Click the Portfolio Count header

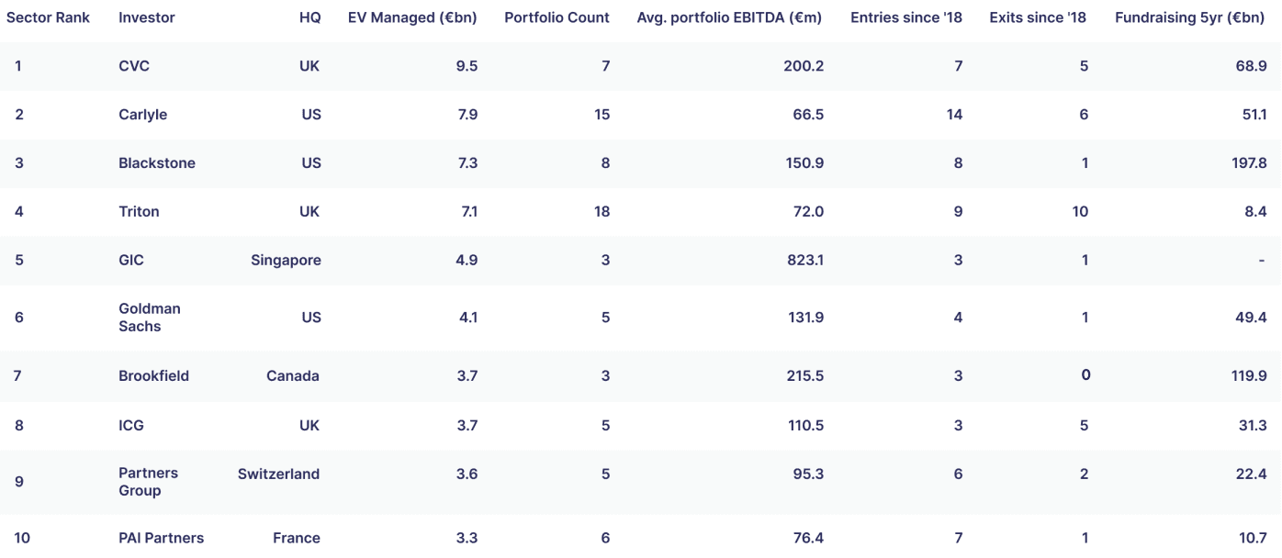[557, 17]
